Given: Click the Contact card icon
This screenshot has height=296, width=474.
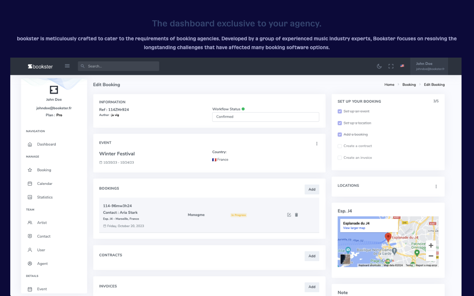Looking at the screenshot, I should pos(30,236).
